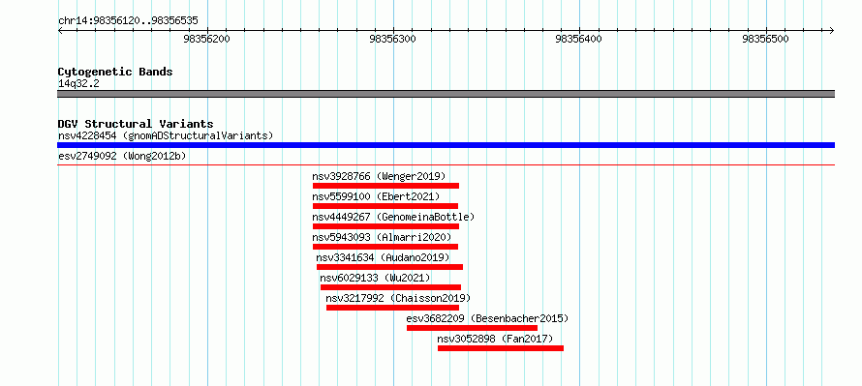Click ruler position 98356200
The height and width of the screenshot is (386, 862).
[206, 39]
